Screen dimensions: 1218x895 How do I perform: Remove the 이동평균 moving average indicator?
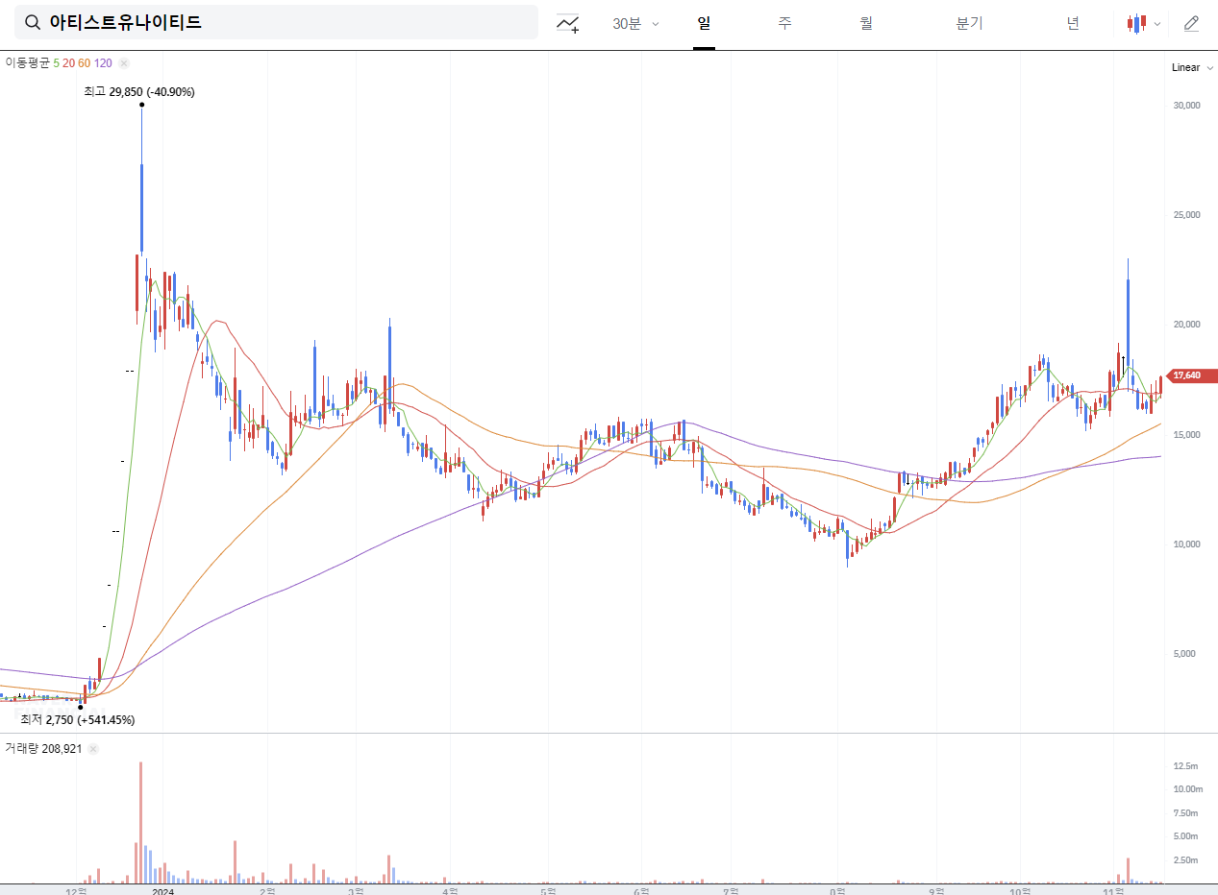coord(123,63)
